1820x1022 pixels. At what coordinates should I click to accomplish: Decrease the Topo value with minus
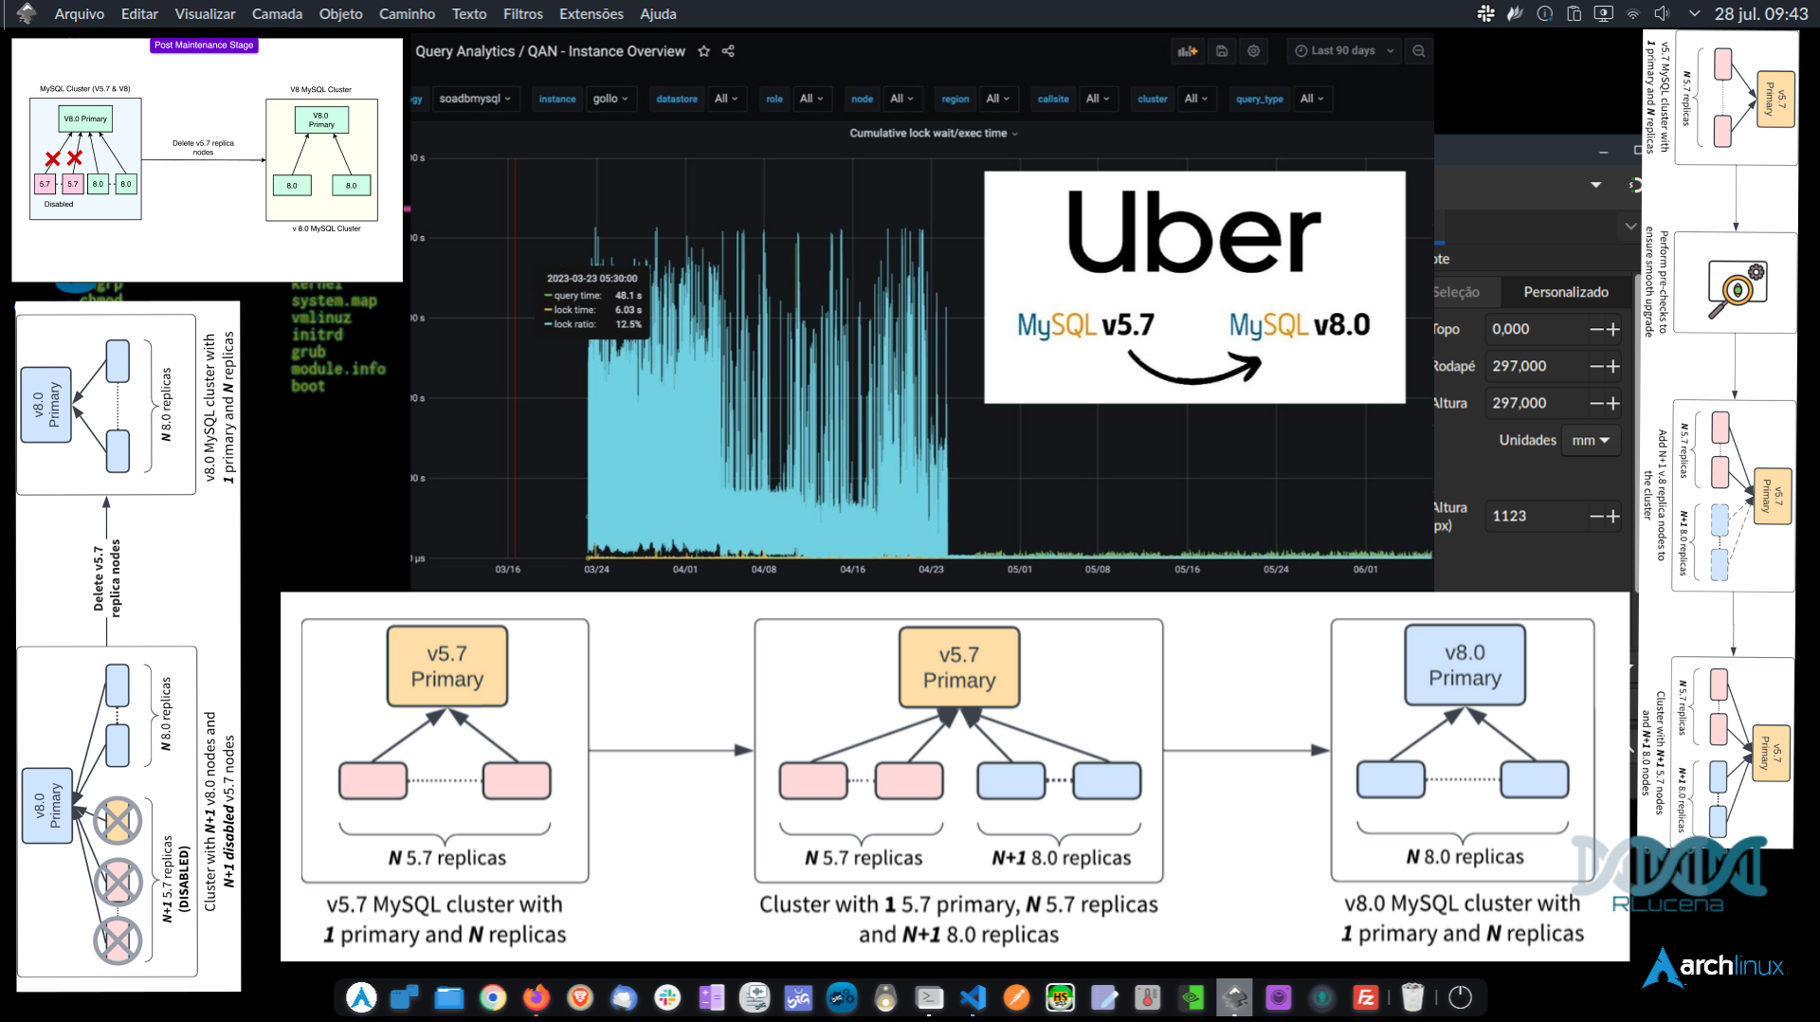coord(1596,329)
